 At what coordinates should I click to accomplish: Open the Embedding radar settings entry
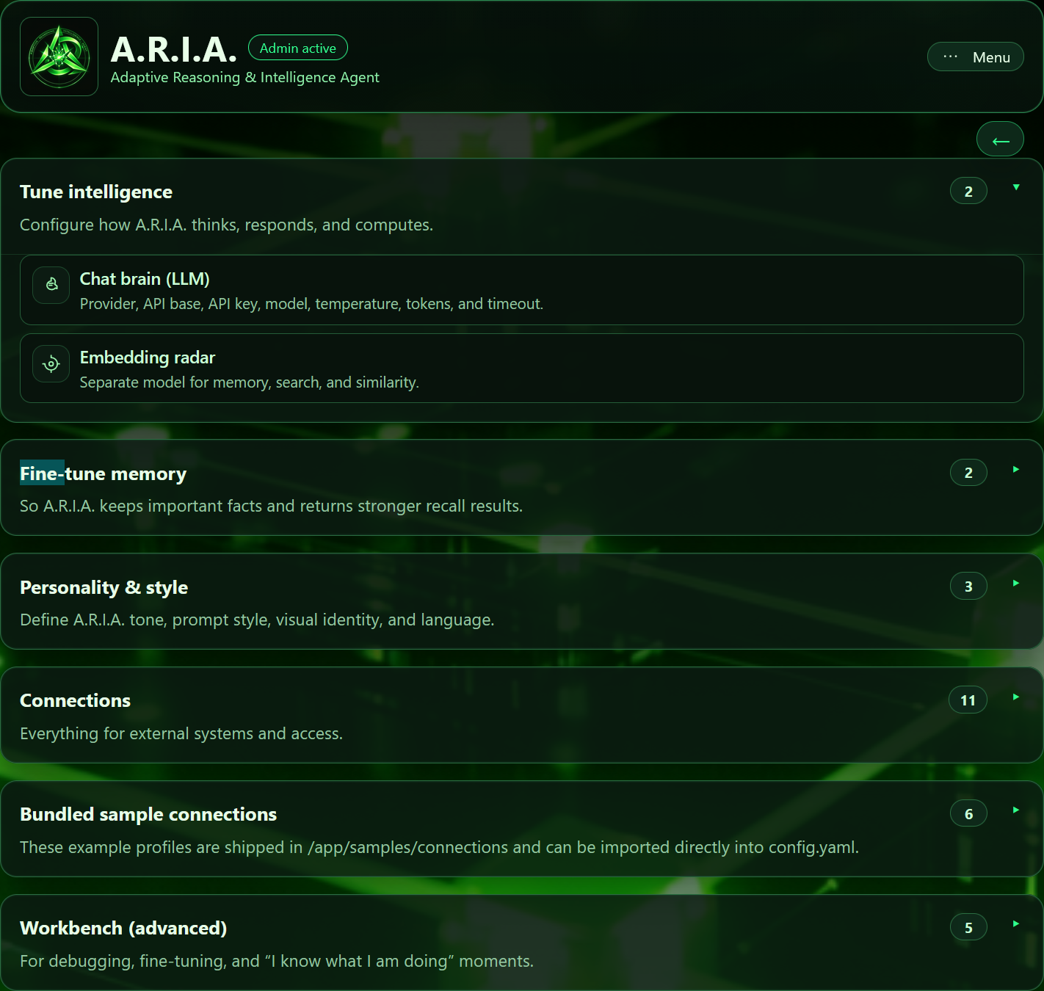coord(521,368)
